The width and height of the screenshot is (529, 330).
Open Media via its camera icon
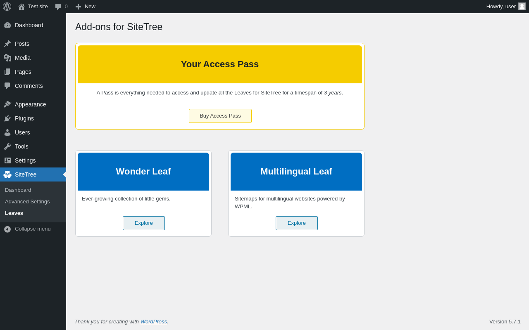click(x=7, y=58)
